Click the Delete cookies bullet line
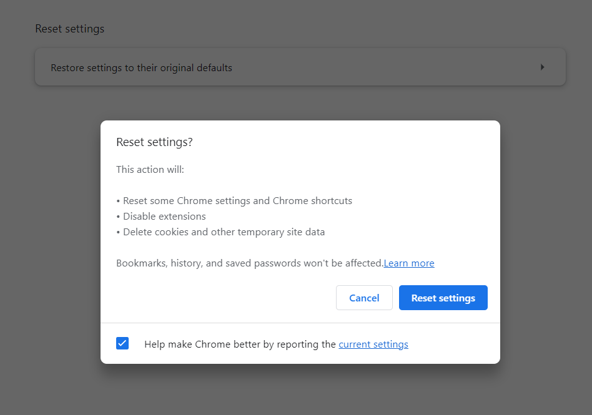The width and height of the screenshot is (592, 415). [224, 232]
